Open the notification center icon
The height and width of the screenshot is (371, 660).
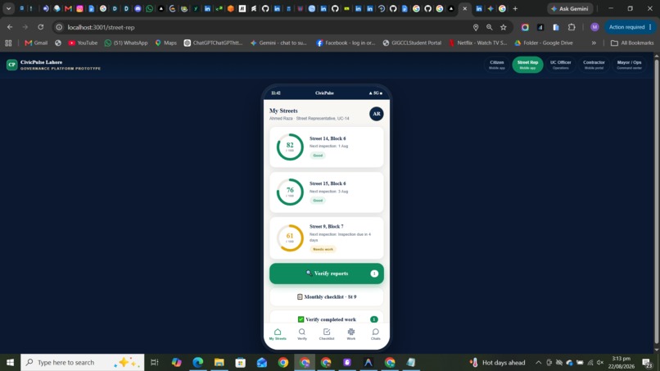tap(648, 363)
